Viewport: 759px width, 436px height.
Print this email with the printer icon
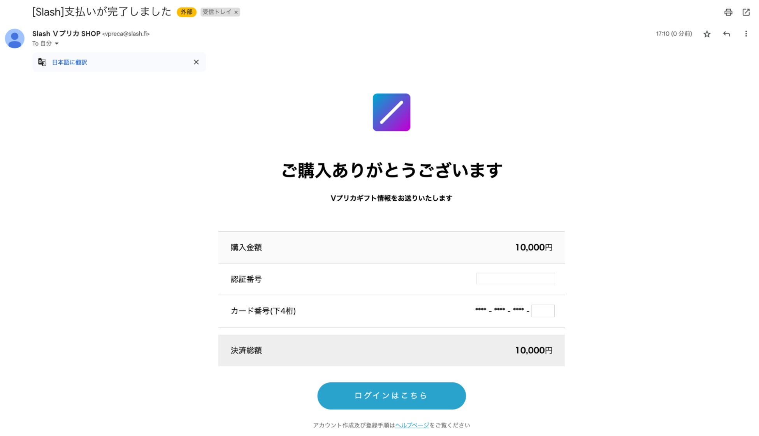(728, 12)
